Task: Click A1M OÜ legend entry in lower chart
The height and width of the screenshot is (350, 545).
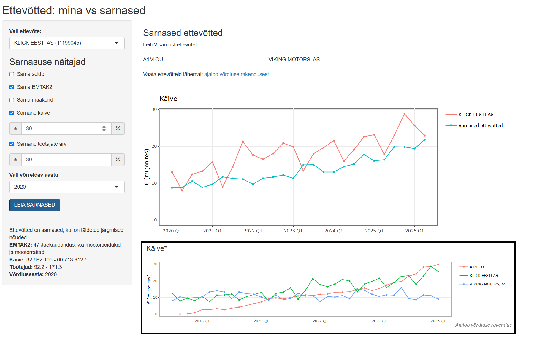Action: (x=472, y=267)
